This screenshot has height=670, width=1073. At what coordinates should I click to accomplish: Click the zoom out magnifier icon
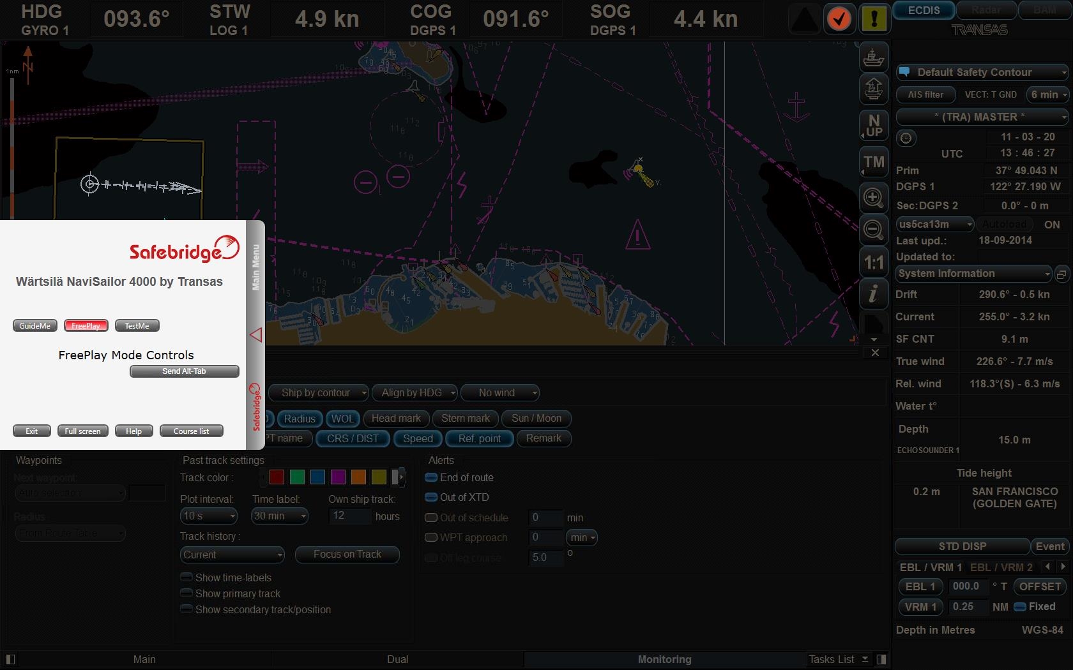pyautogui.click(x=873, y=229)
